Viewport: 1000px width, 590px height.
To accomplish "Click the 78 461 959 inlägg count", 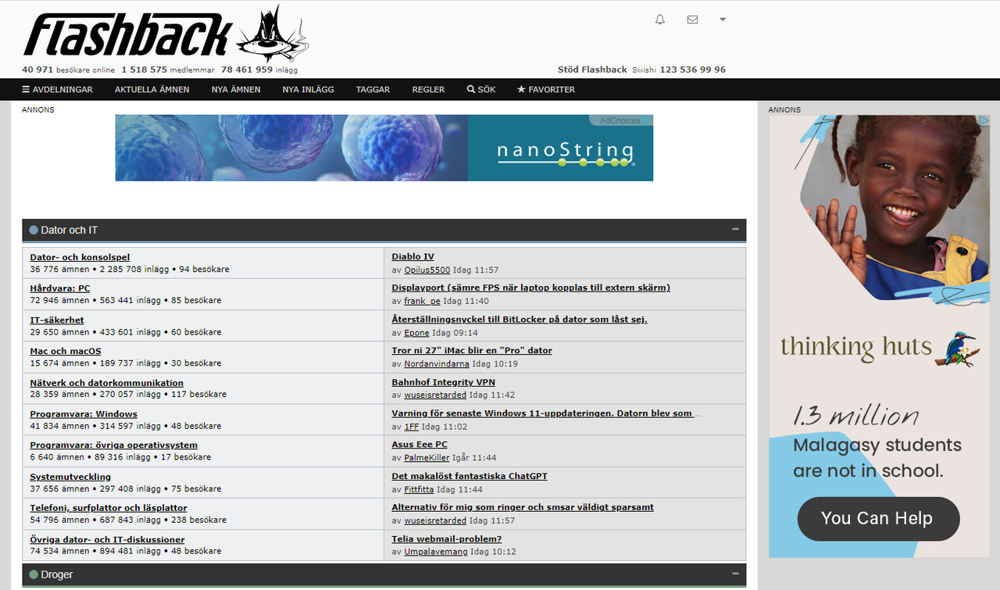I will click(259, 70).
